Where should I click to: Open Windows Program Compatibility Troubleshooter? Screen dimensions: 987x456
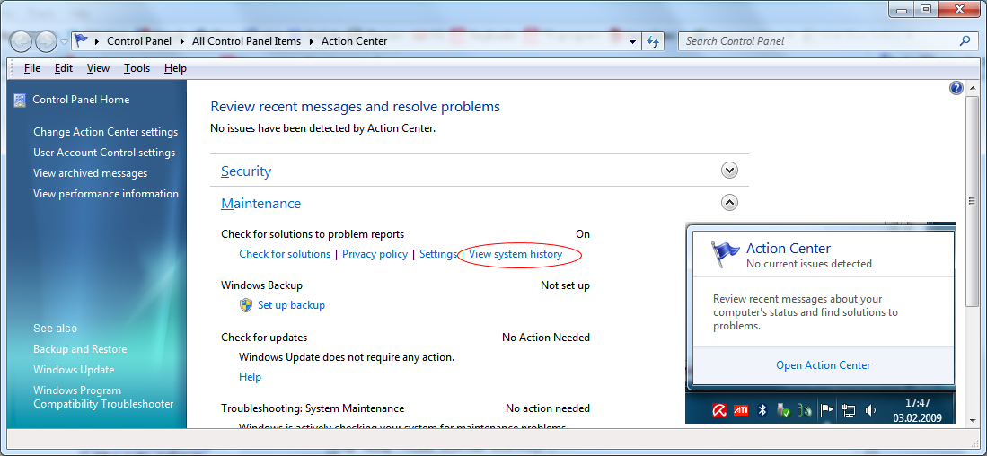tap(103, 397)
